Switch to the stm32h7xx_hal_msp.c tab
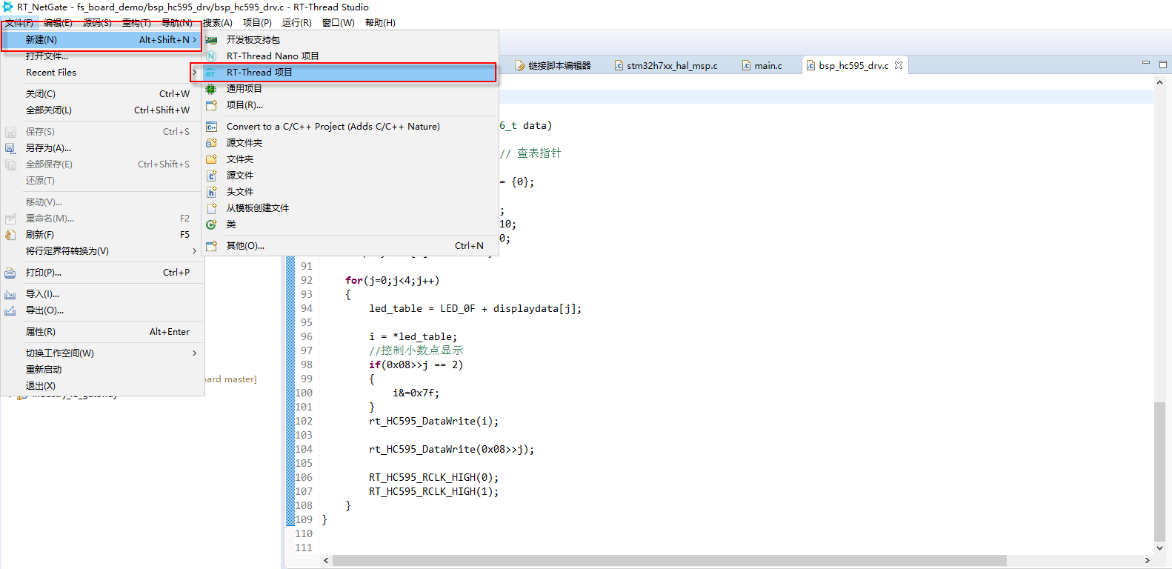 tap(666, 66)
